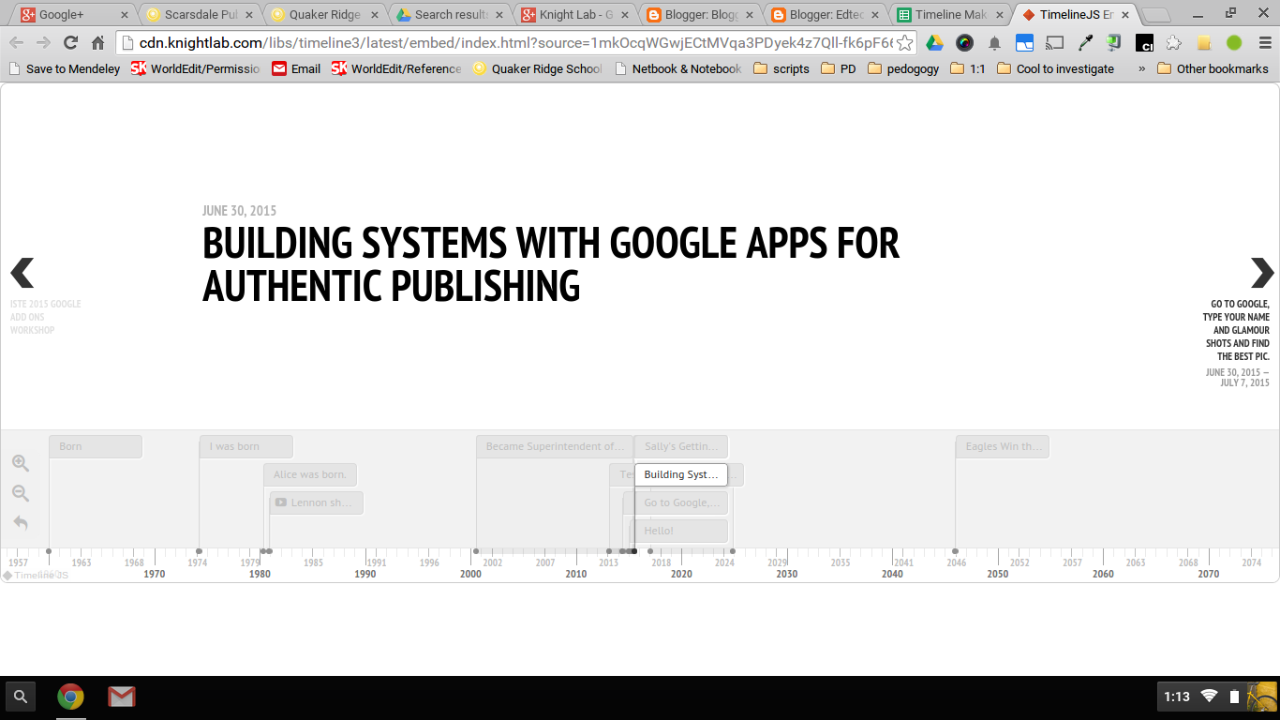Open the green circle extension
This screenshot has height=720, width=1280.
[1234, 43]
